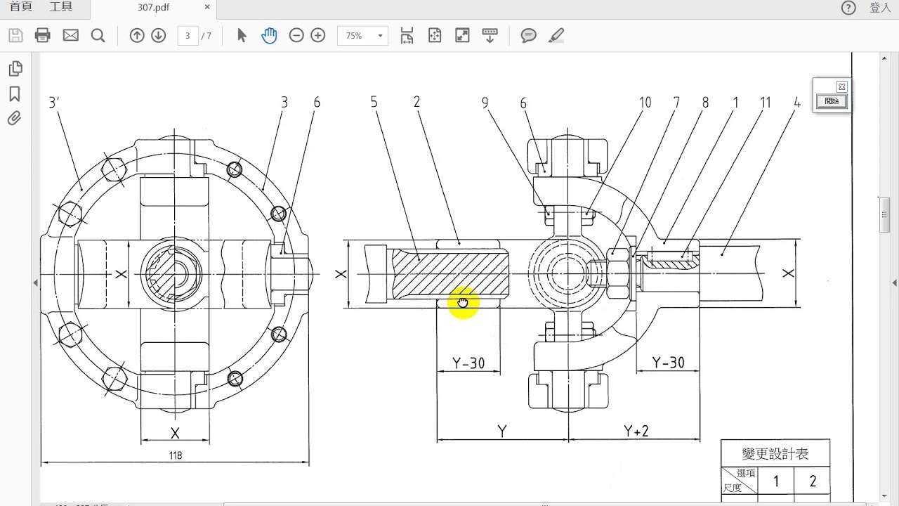Open attachments paperclip panel
The width and height of the screenshot is (899, 506).
pyautogui.click(x=15, y=118)
